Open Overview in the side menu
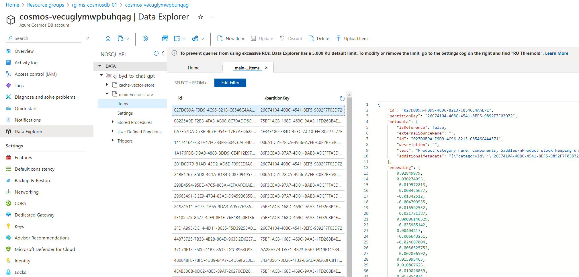The image size is (579, 277). click(x=24, y=51)
